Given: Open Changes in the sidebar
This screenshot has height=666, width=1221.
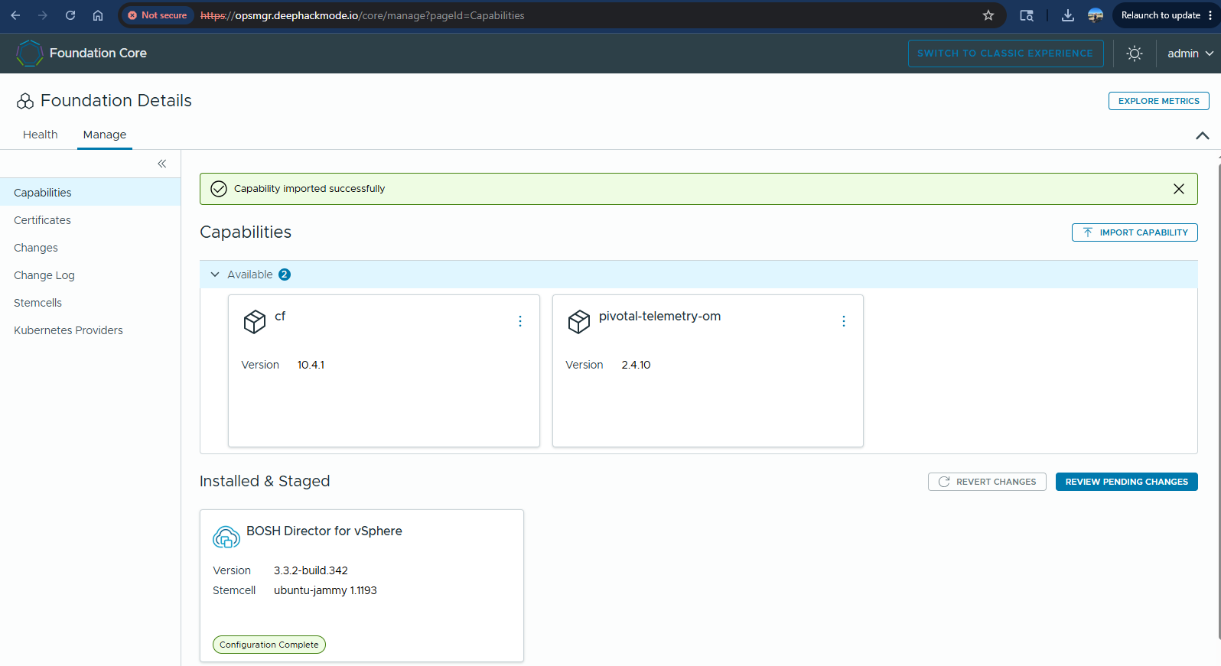Looking at the screenshot, I should (90, 248).
